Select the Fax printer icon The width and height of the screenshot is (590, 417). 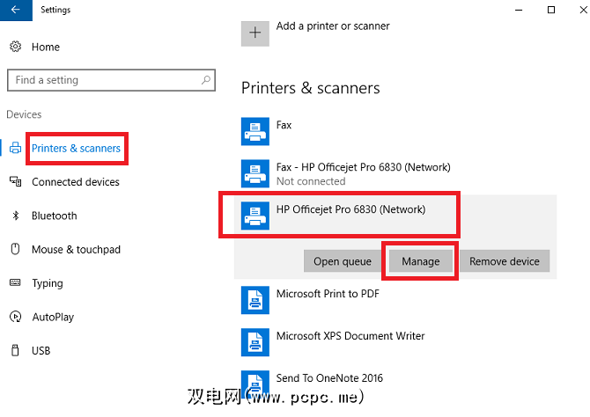pyautogui.click(x=255, y=132)
